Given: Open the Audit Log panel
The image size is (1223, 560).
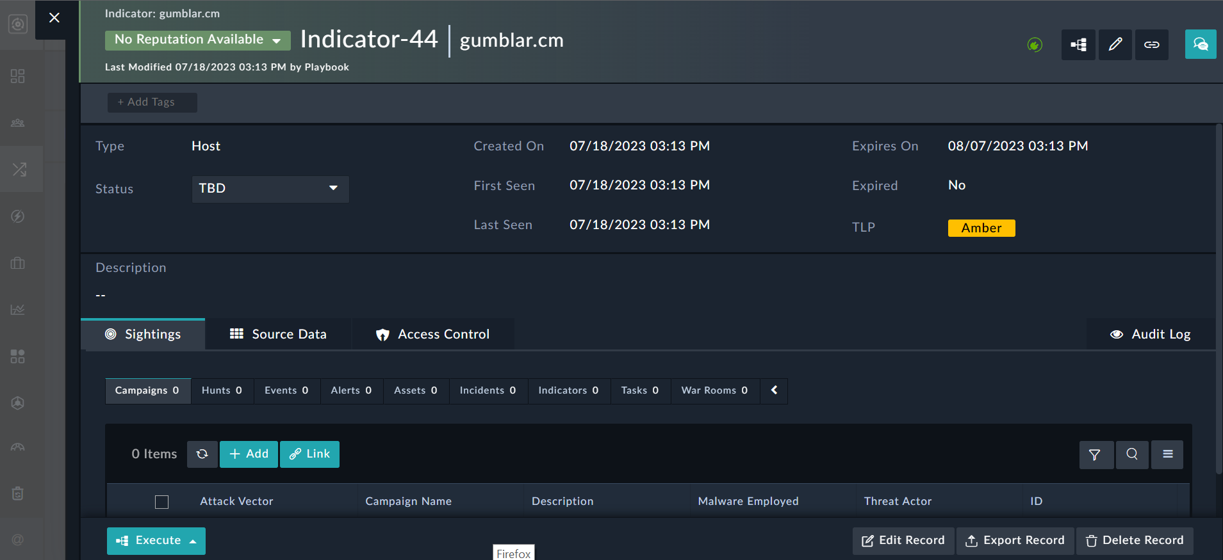Looking at the screenshot, I should [x=1151, y=334].
